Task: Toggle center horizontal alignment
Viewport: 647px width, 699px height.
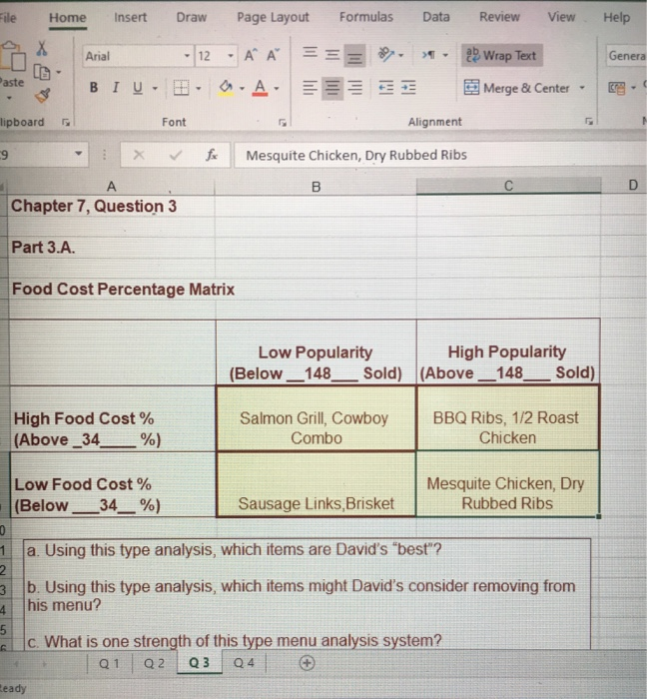Action: click(x=332, y=88)
